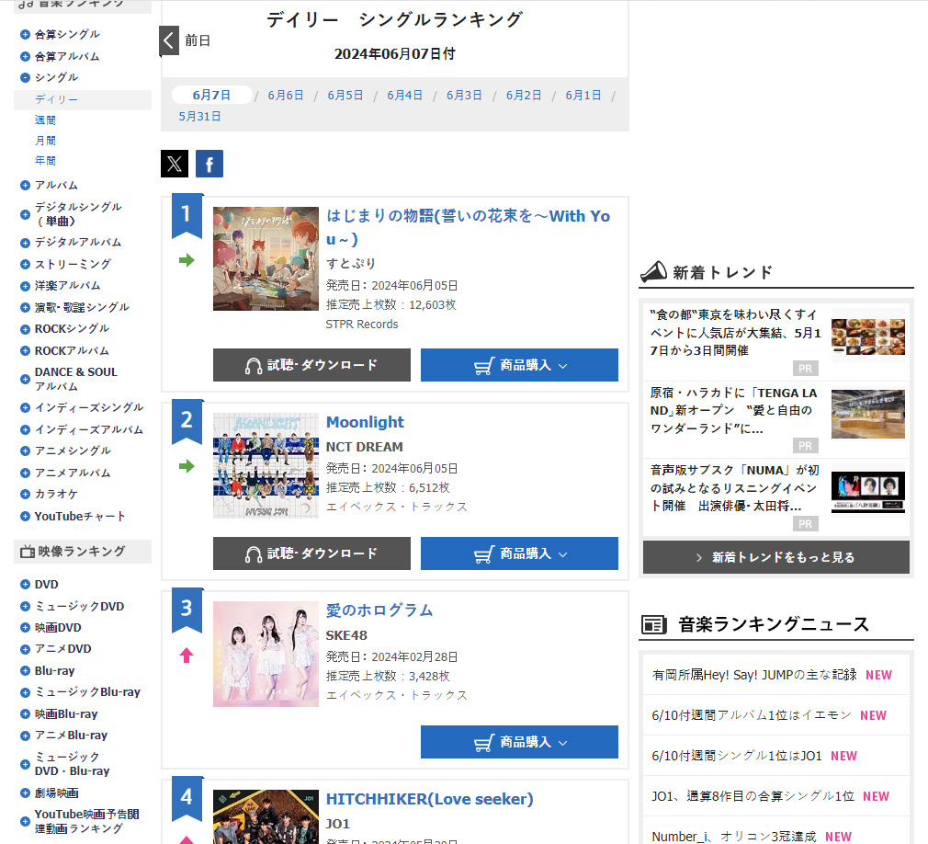Select the 6月5日 date tab
This screenshot has height=844, width=928.
pyautogui.click(x=345, y=96)
